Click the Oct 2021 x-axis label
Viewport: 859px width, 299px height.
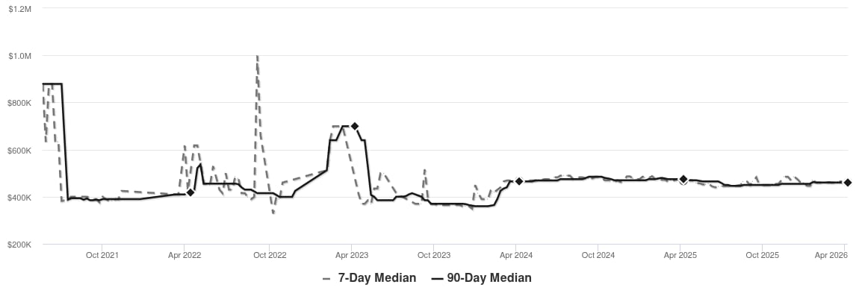(102, 255)
